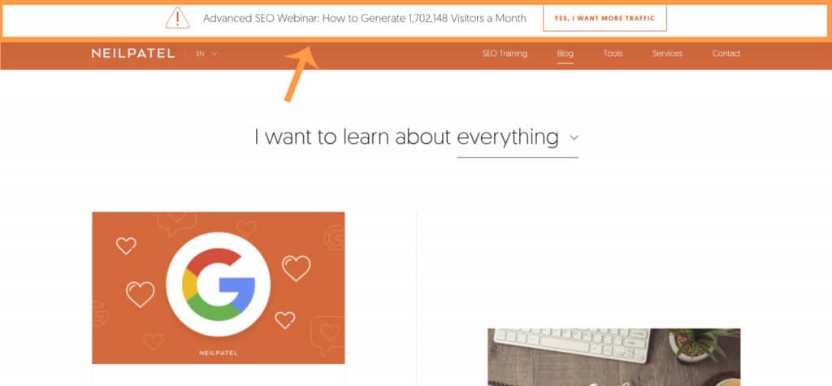The image size is (832, 386).
Task: Open the SEO Training menu item
Action: click(505, 54)
